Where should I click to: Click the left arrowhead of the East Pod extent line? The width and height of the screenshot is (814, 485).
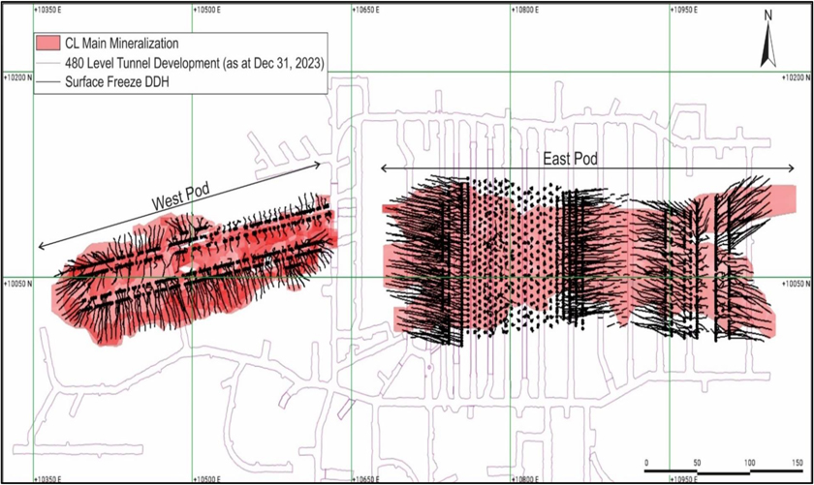[x=385, y=168]
